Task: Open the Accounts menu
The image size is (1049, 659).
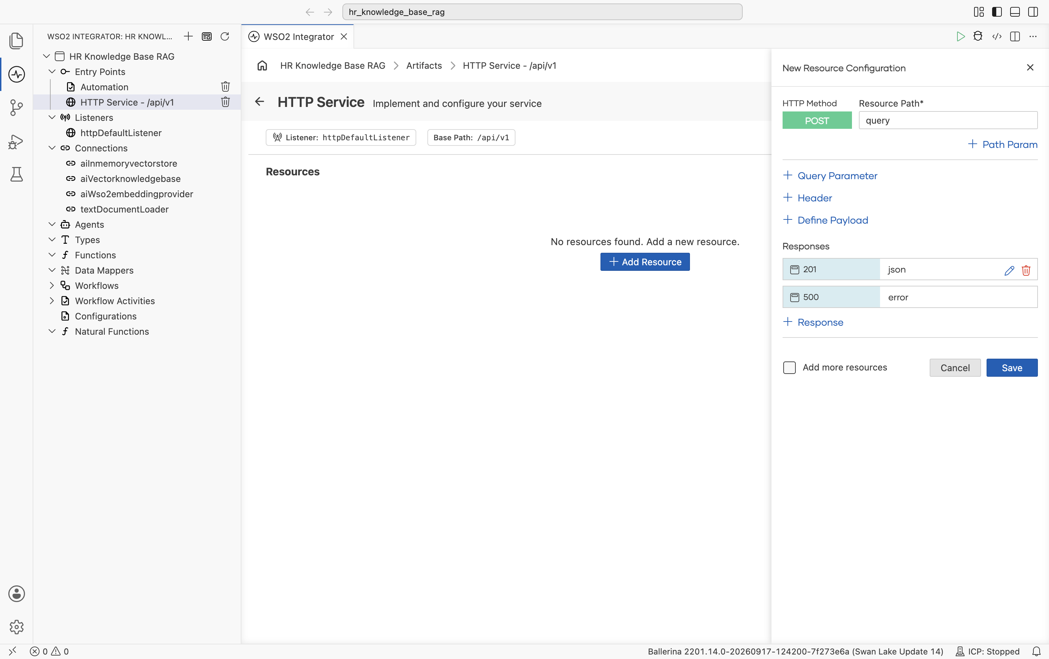Action: [16, 594]
